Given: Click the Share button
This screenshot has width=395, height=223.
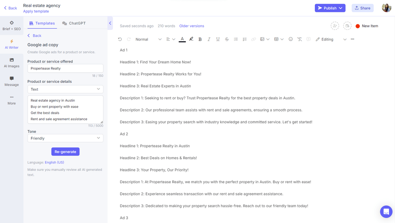Looking at the screenshot, I should tap(363, 8).
